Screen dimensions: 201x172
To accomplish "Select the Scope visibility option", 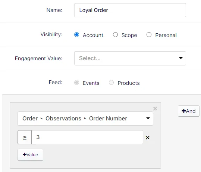I will (x=115, y=35).
